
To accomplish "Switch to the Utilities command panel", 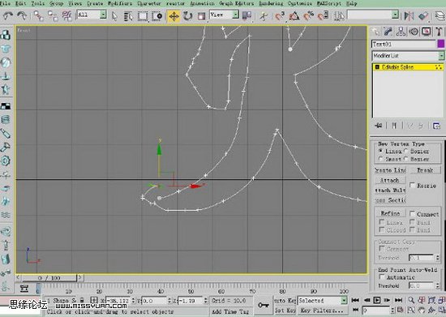I will pyautogui.click(x=439, y=32).
